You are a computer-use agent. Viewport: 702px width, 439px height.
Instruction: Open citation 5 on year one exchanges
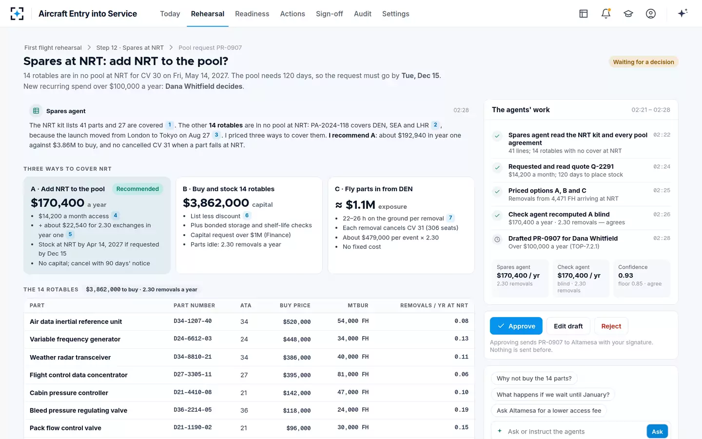point(70,235)
